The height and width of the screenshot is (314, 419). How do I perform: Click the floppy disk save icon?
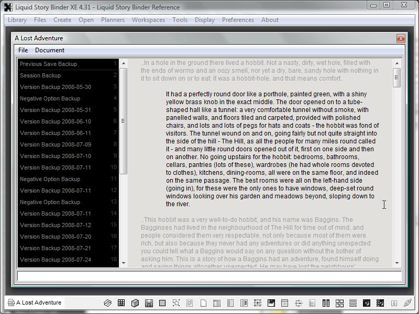pyautogui.click(x=149, y=303)
